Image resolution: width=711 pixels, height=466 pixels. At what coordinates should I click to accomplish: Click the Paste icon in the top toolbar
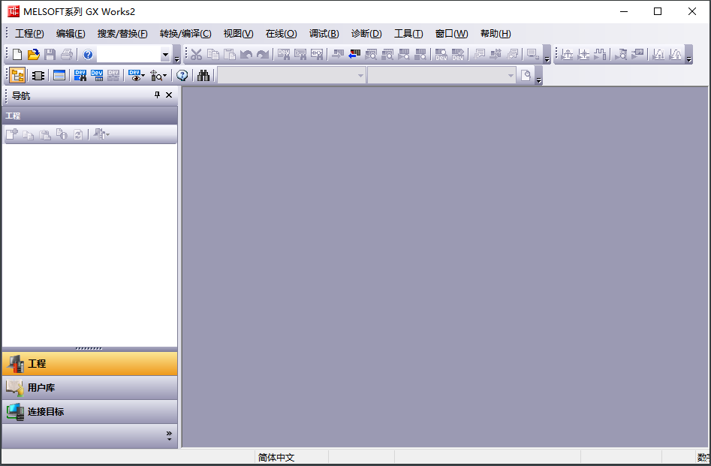tap(230, 55)
